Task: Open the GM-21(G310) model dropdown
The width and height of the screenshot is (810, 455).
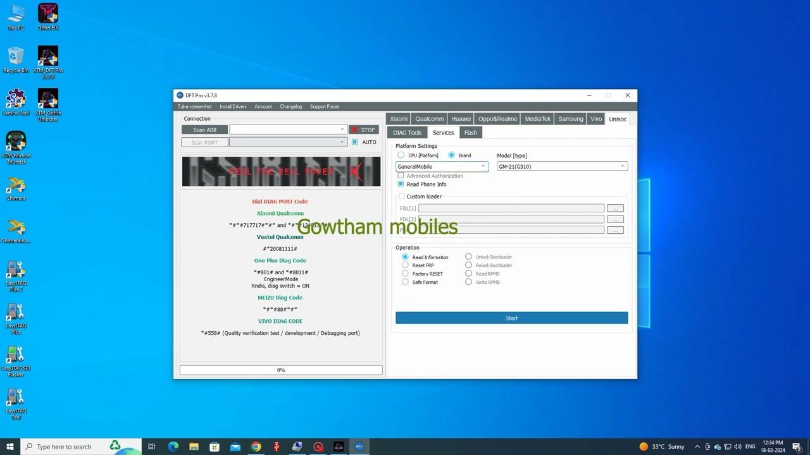Action: pyautogui.click(x=562, y=167)
